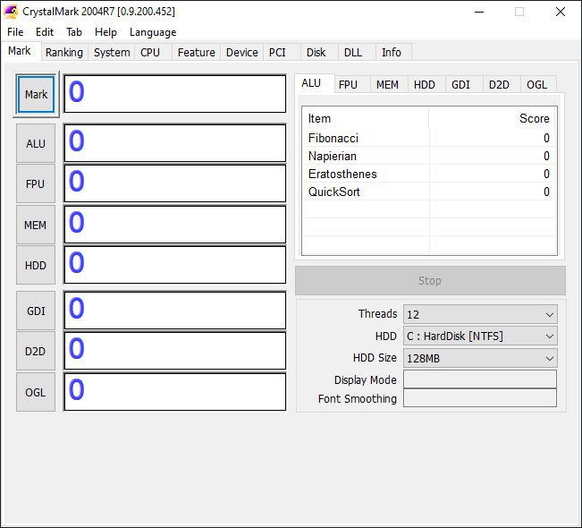Run all benchmarks with Mark button
This screenshot has height=528, width=582.
point(36,94)
